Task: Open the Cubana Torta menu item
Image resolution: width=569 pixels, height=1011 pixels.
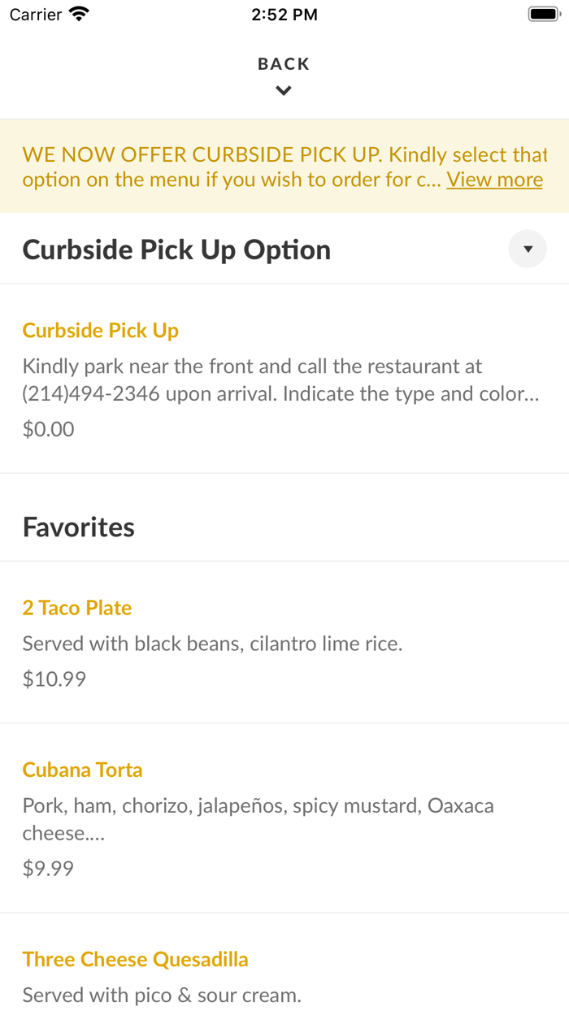Action: 82,770
